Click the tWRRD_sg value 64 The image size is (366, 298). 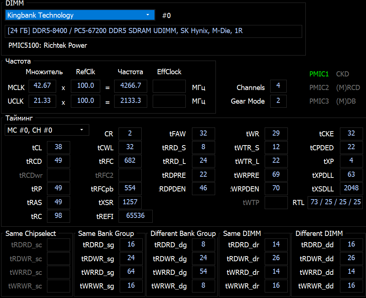131,272
